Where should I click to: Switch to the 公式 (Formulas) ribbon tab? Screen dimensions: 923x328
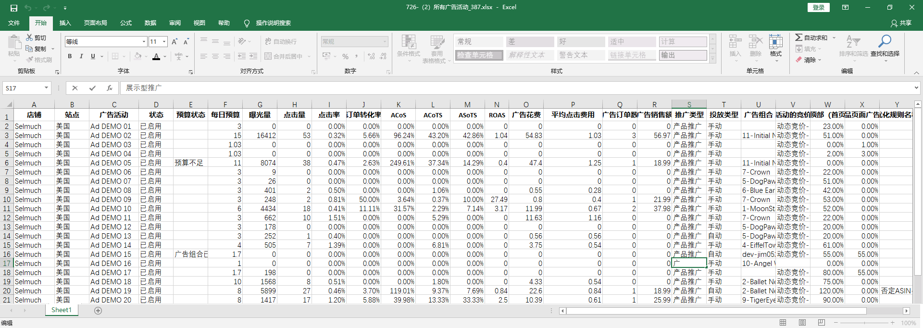126,23
